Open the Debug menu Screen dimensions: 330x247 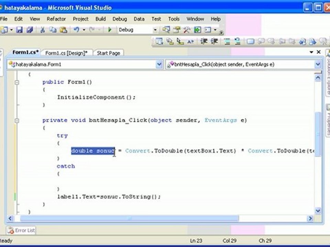tap(120, 19)
